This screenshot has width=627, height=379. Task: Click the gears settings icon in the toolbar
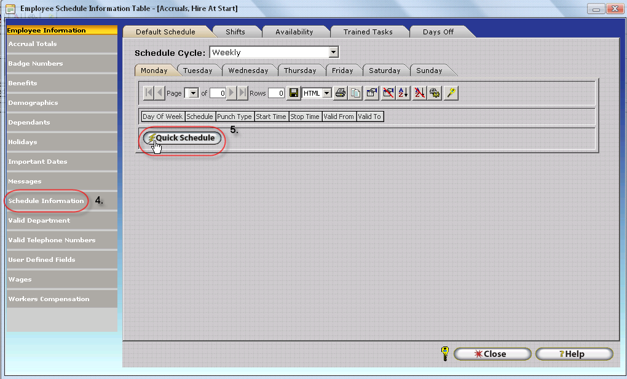[435, 93]
